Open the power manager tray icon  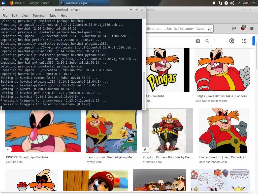226,3
